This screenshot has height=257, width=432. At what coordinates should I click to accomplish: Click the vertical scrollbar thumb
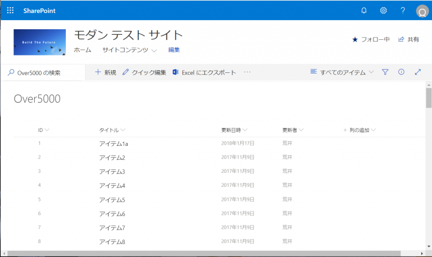click(429, 97)
